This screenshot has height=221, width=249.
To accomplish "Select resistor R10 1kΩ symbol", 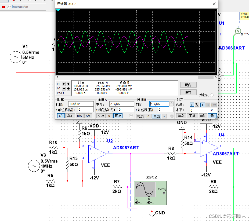I will coord(53,148).
